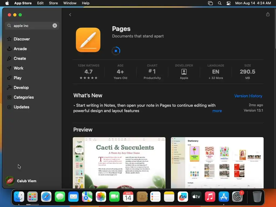Stop the Pages download in progress
The height and width of the screenshot is (207, 276).
116,51
